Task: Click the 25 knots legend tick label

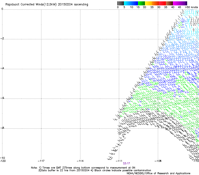Action: [x=152, y=7]
